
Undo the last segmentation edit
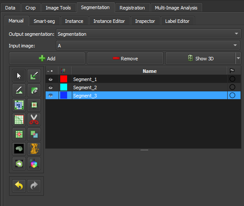(x=19, y=186)
